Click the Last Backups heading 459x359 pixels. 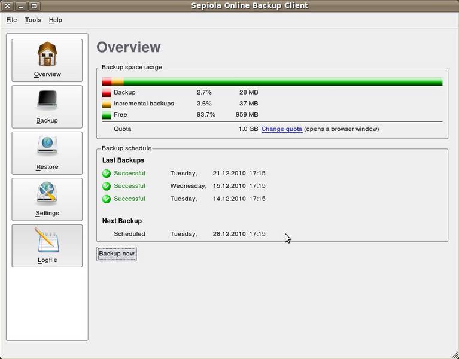[123, 160]
